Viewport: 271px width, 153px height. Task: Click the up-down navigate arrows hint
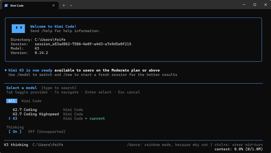(x=57, y=92)
